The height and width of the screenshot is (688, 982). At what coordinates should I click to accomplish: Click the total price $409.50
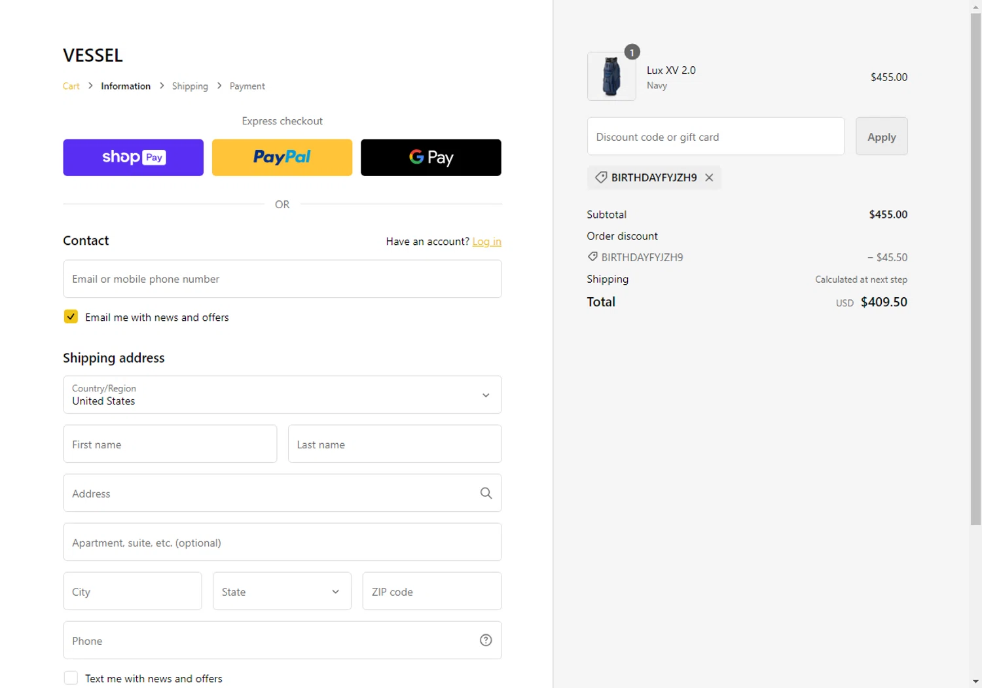pos(884,302)
